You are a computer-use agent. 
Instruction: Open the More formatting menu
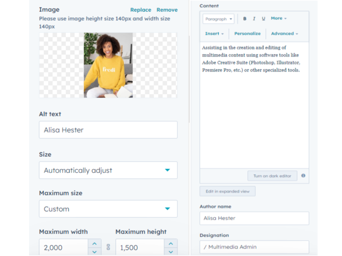coord(279,18)
